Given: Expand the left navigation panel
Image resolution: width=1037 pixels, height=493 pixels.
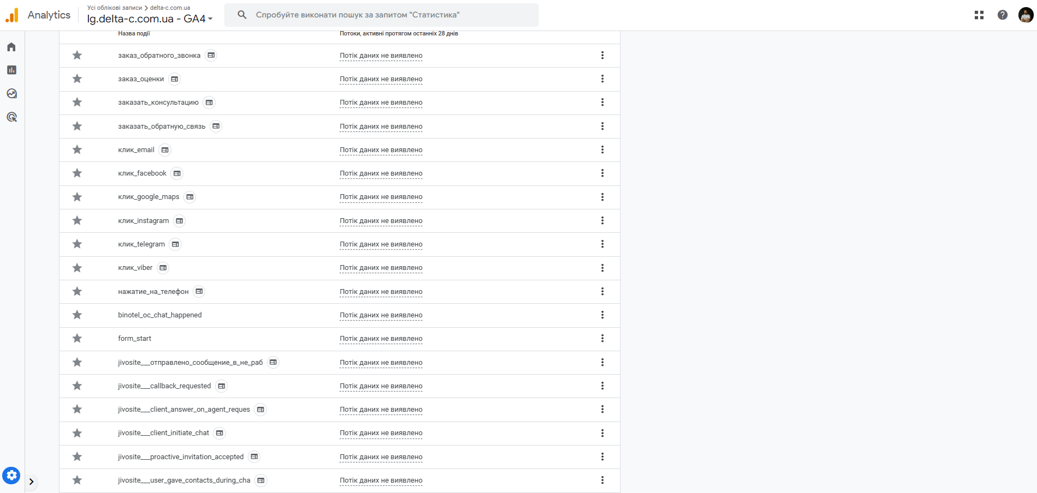Looking at the screenshot, I should coord(31,482).
